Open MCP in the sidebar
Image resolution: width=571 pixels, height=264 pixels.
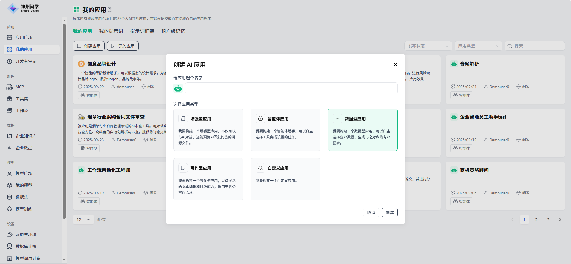(x=20, y=87)
